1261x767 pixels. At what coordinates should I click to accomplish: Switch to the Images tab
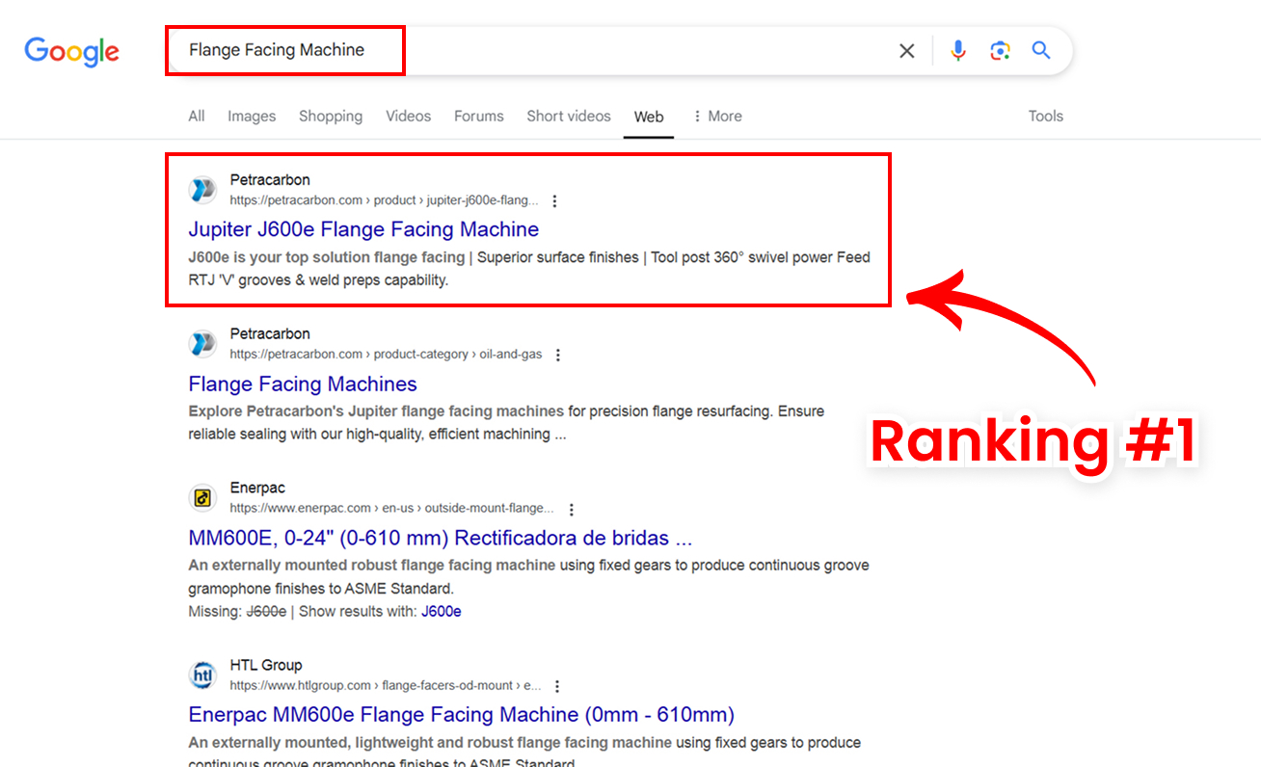252,117
